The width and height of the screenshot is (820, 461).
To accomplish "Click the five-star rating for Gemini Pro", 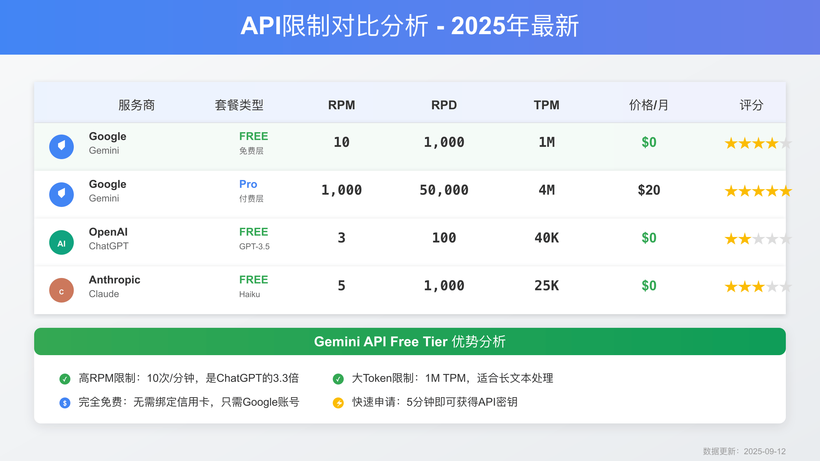I will coord(758,191).
